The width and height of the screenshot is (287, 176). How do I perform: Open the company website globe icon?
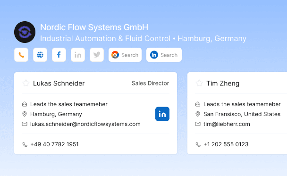click(x=40, y=55)
